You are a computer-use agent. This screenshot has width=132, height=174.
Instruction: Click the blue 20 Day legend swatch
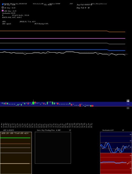3,4
